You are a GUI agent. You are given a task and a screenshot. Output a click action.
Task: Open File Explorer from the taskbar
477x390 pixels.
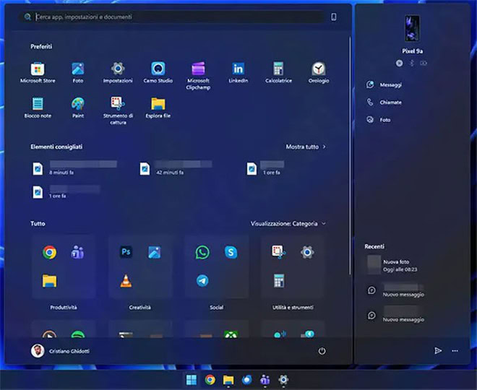[228, 380]
